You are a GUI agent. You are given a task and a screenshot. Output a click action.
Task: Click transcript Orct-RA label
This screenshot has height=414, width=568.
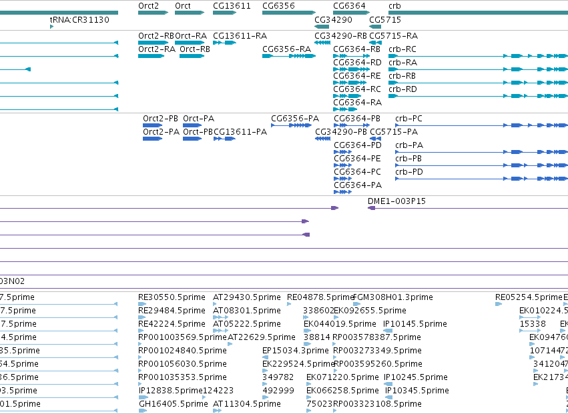[x=191, y=36]
